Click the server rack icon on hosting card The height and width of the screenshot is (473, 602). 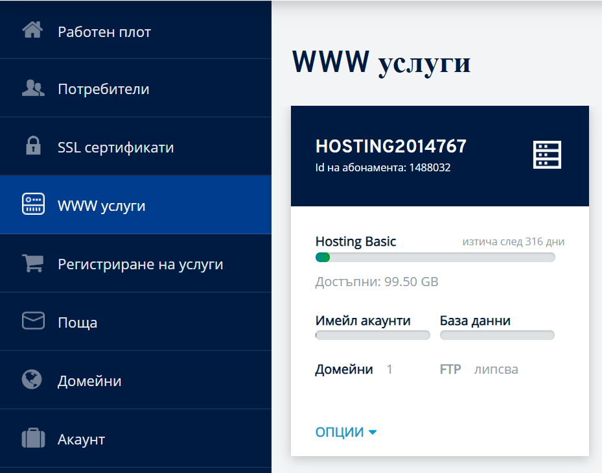[x=547, y=154]
